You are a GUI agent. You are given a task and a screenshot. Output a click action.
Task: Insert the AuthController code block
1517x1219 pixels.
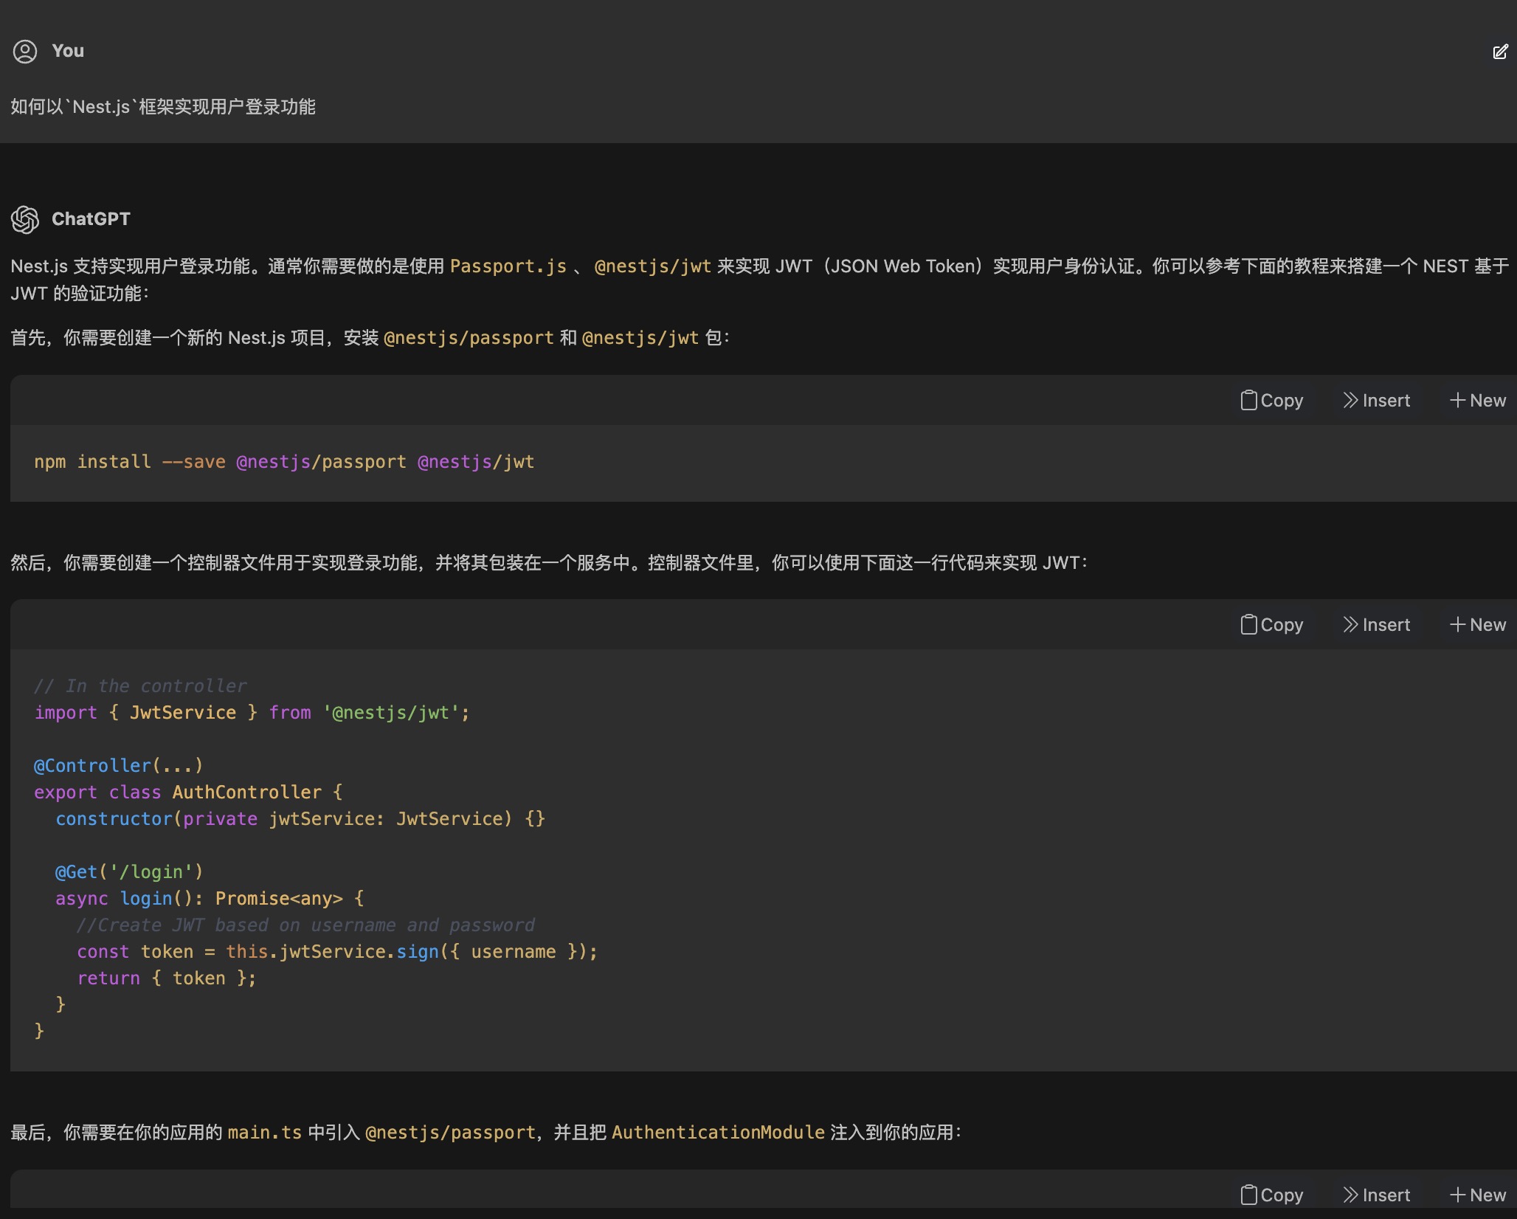(x=1376, y=624)
